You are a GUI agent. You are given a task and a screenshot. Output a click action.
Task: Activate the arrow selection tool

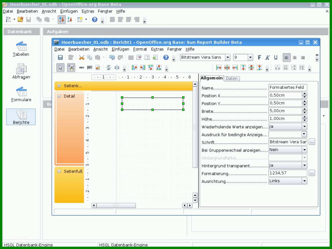coord(60,68)
